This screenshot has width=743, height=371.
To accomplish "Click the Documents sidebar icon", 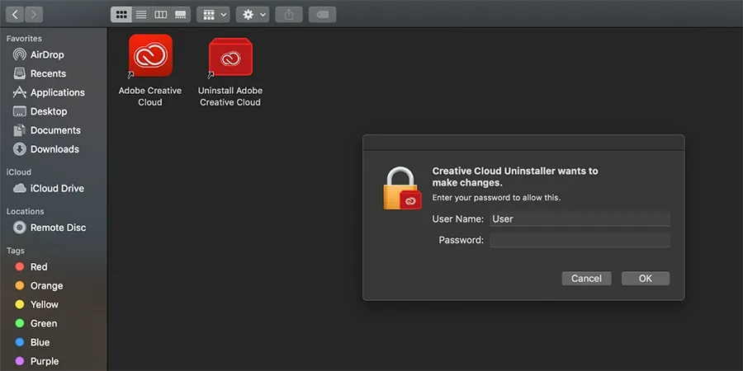I will tap(20, 130).
